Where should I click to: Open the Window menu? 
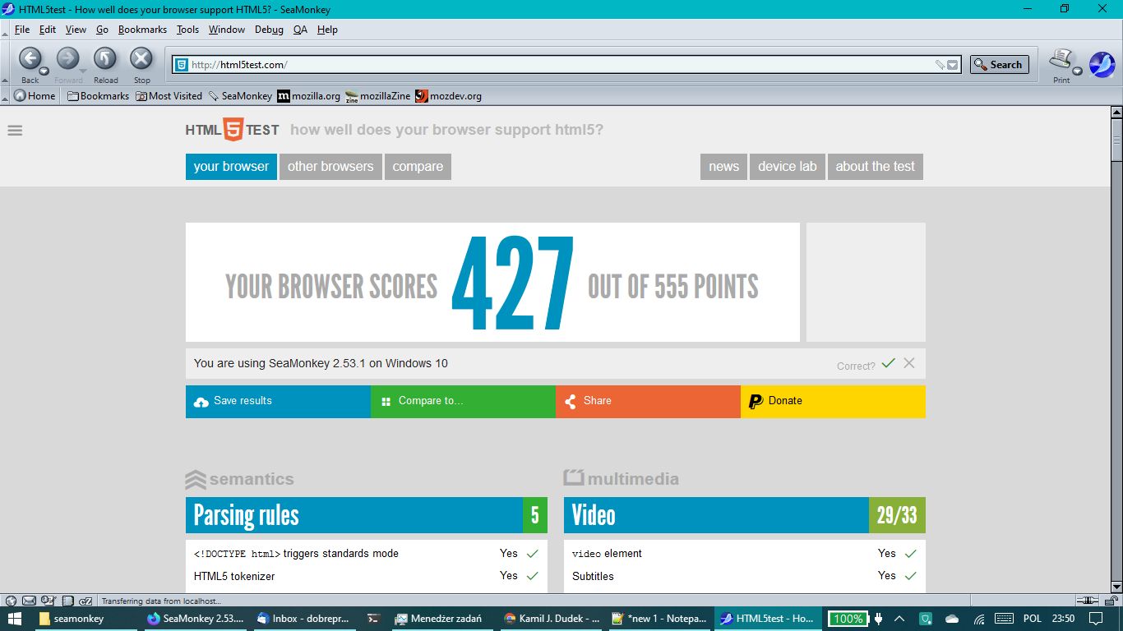(227, 30)
